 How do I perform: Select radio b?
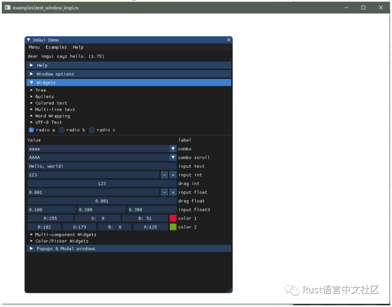click(62, 130)
